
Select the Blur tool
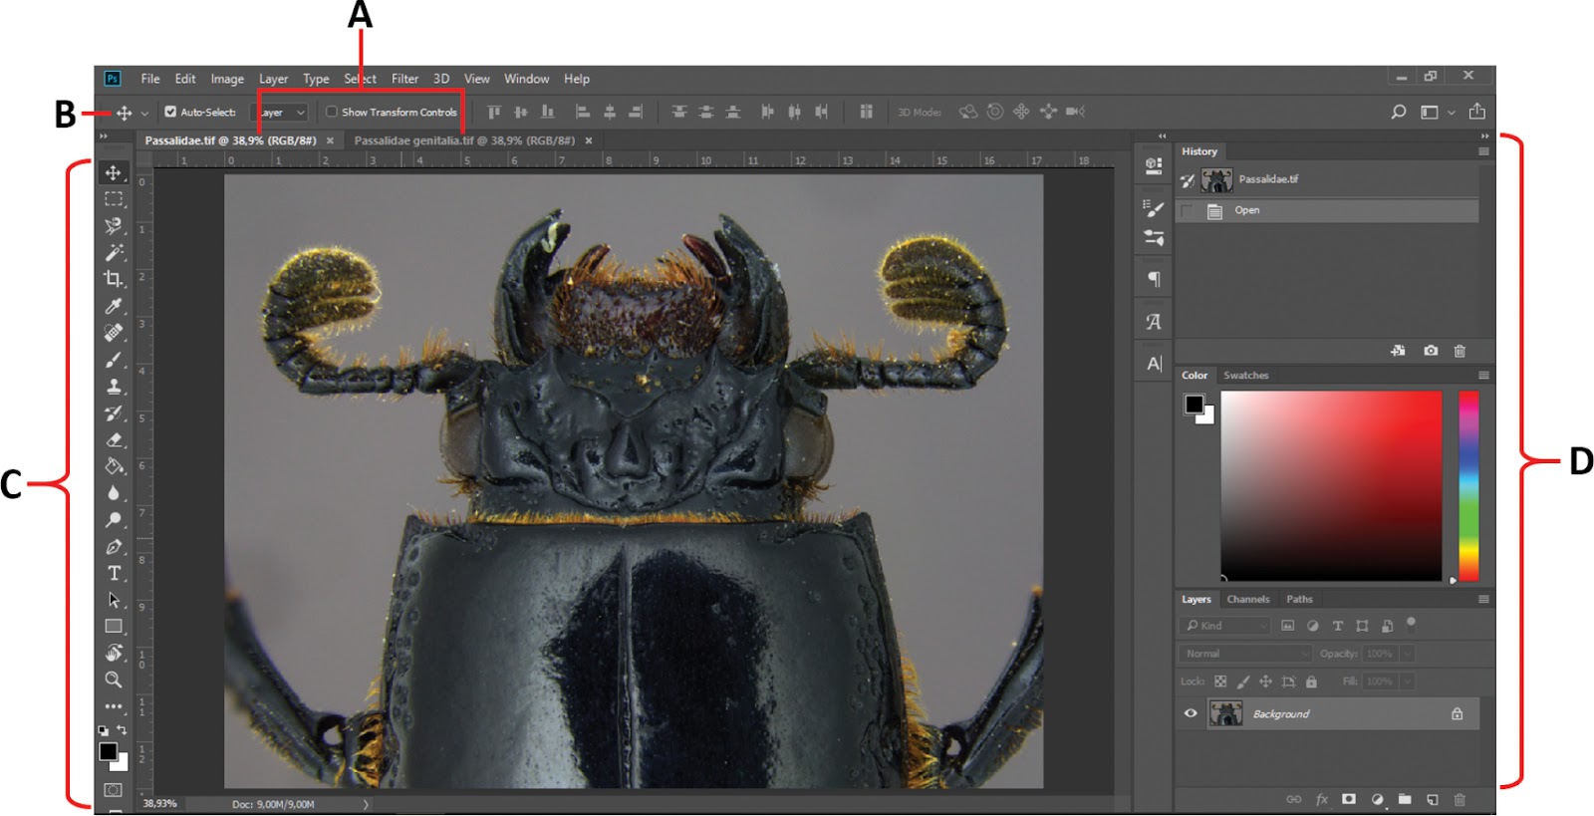[x=114, y=493]
